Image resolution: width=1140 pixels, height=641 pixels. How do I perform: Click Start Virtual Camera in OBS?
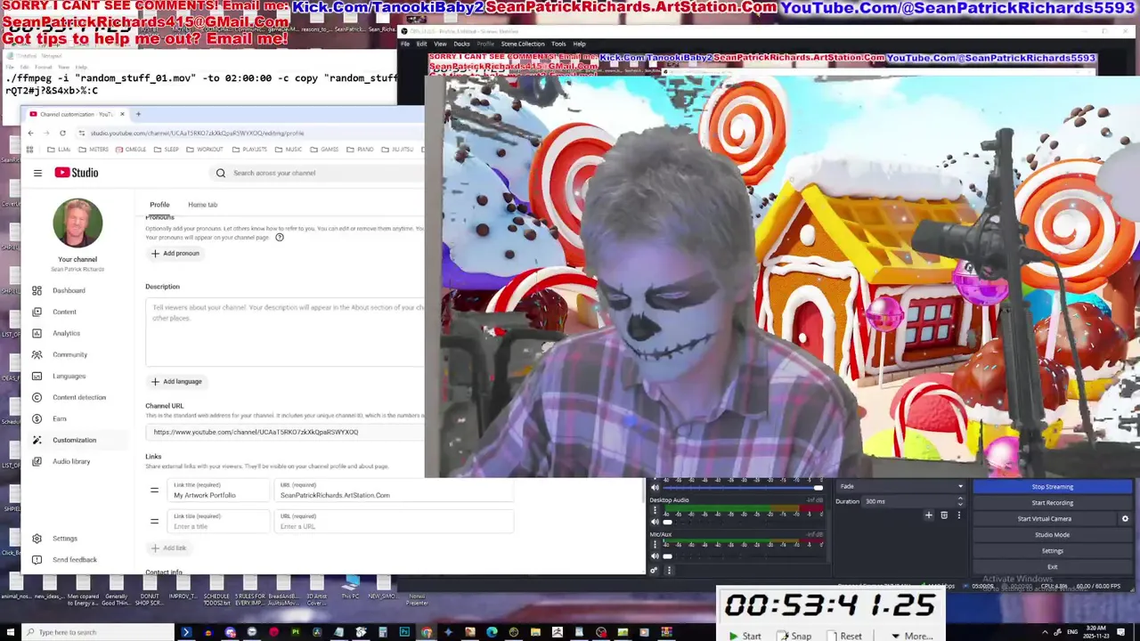pyautogui.click(x=1045, y=519)
